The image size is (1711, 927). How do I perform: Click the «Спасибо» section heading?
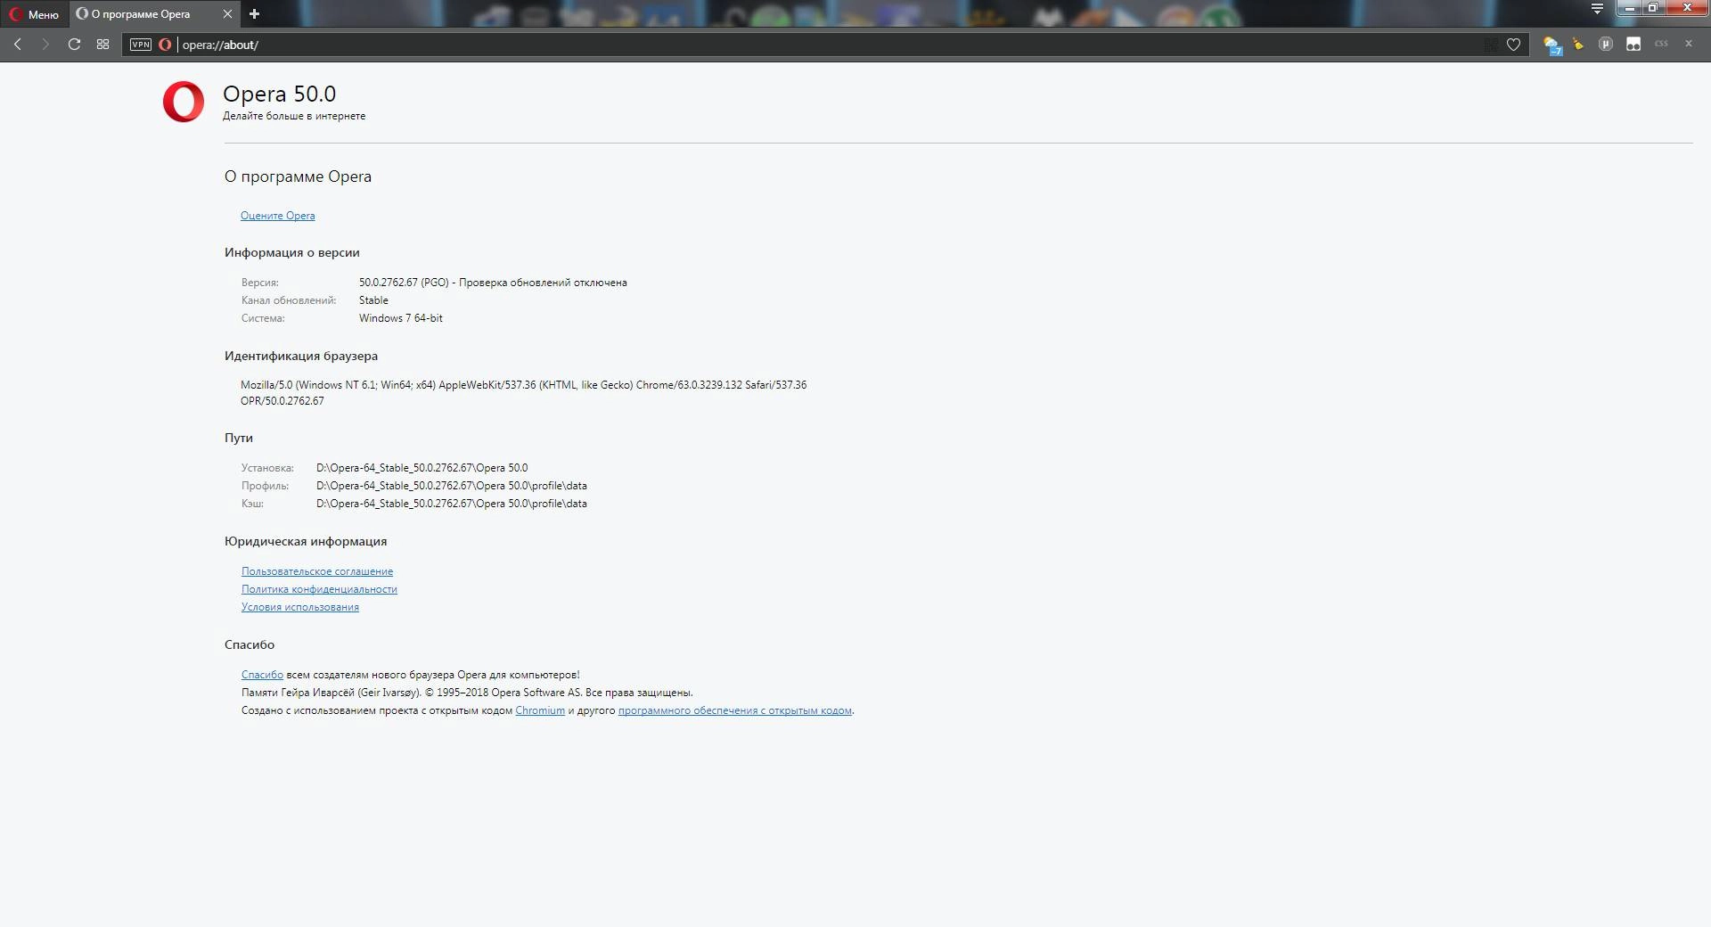(250, 645)
